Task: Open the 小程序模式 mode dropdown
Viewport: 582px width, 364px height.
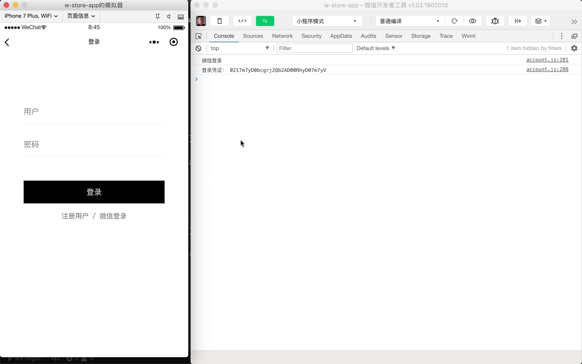Action: point(327,21)
